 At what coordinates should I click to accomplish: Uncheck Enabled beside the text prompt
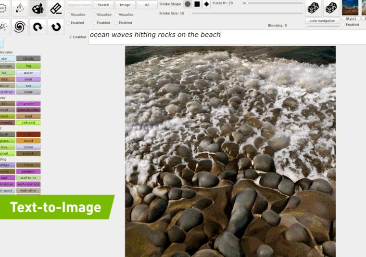[71, 37]
